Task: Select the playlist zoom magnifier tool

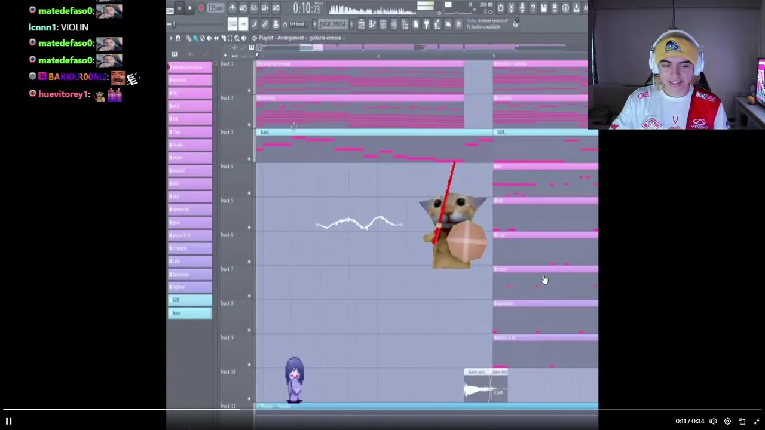Action: point(237,38)
